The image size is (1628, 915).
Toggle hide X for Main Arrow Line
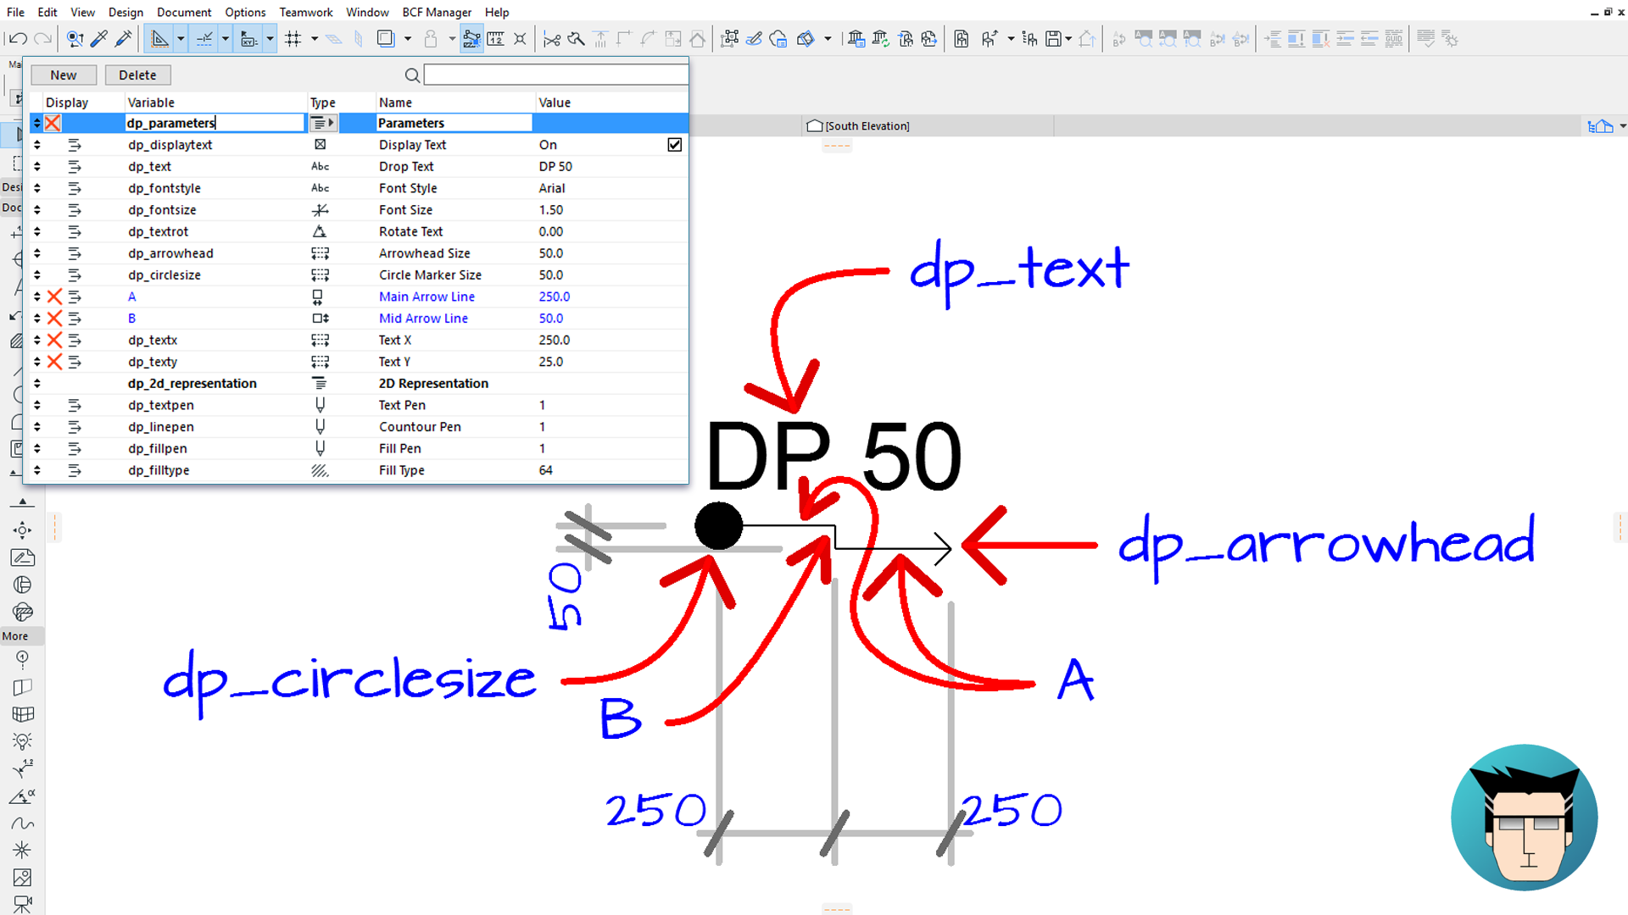[54, 297]
